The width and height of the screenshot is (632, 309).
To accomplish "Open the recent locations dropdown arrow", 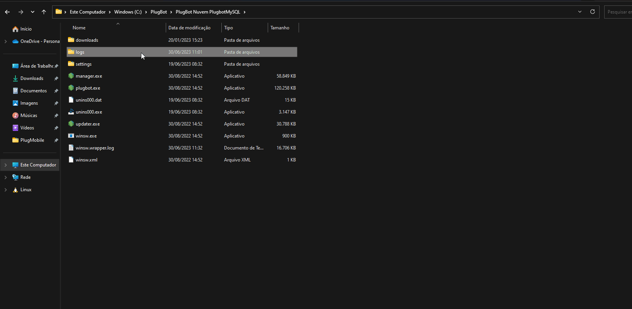I will [x=32, y=12].
